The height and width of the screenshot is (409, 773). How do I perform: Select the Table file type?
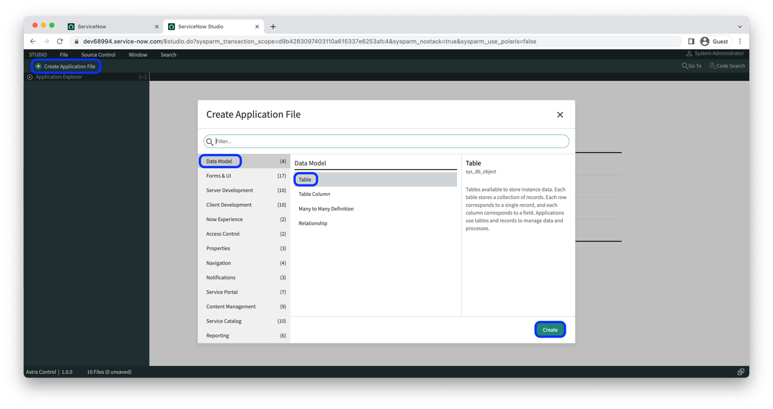point(376,180)
